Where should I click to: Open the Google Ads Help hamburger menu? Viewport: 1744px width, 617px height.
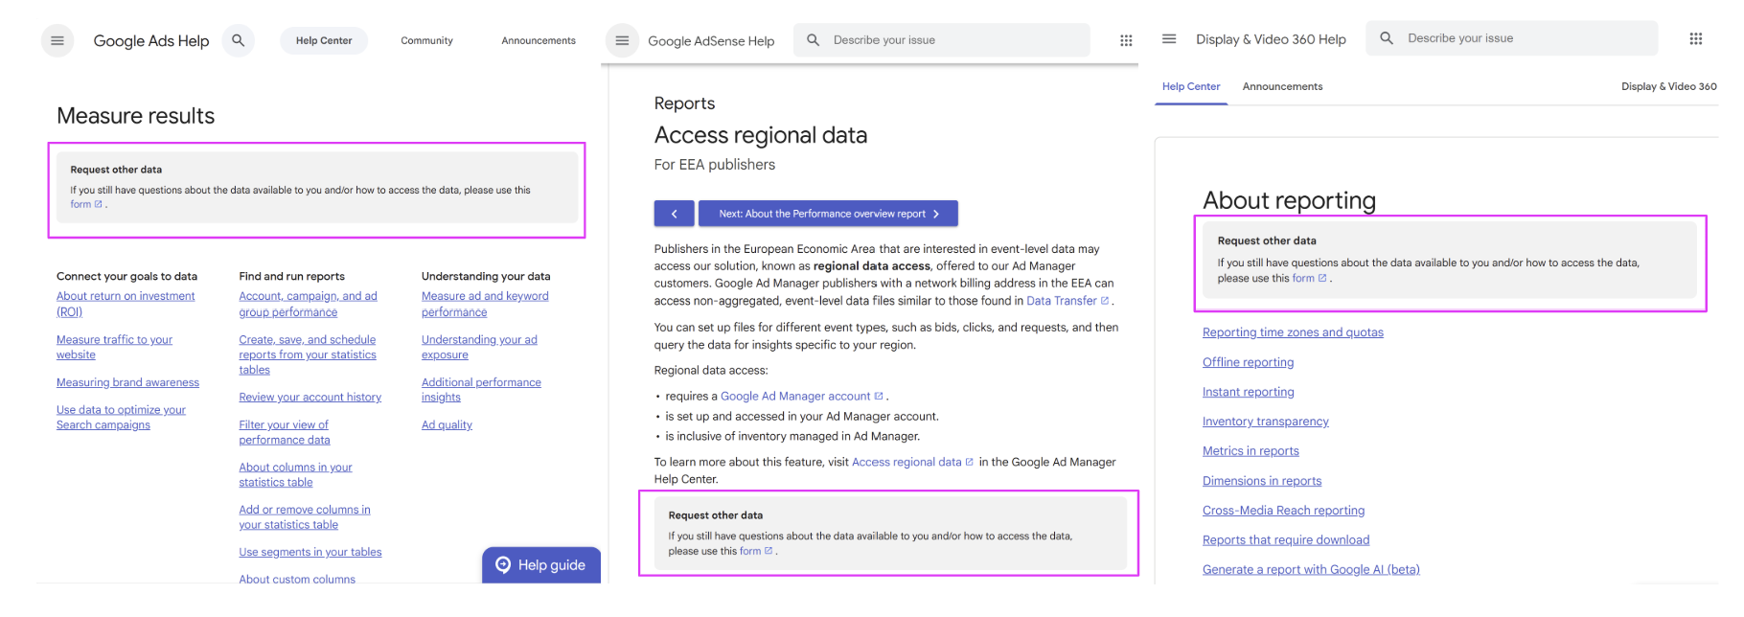(57, 40)
